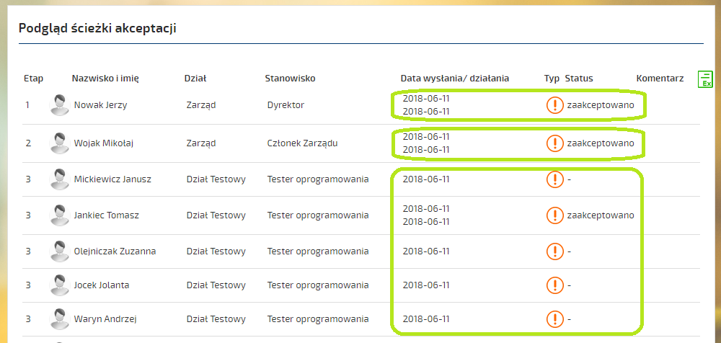Click the Excel export icon
The image size is (721, 343).
click(705, 79)
